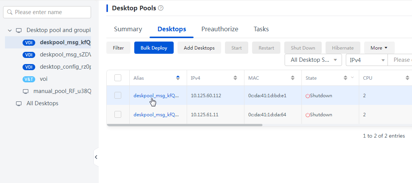Image resolution: width=412 pixels, height=183 pixels.
Task: Click the help icon beside Desktop Pools
Action: [161, 8]
